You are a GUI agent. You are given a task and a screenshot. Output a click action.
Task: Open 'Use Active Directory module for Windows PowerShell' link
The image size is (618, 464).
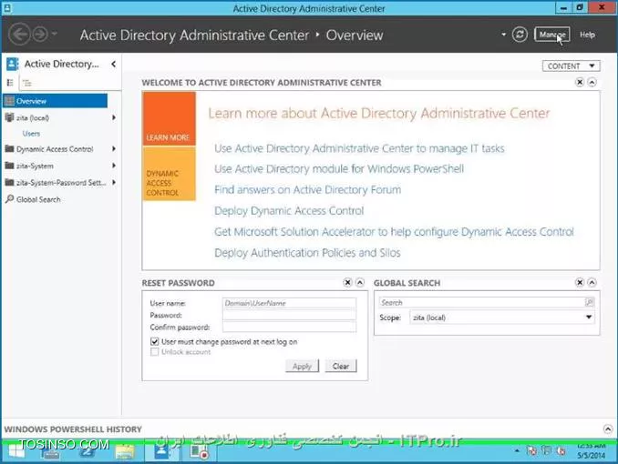click(x=339, y=169)
